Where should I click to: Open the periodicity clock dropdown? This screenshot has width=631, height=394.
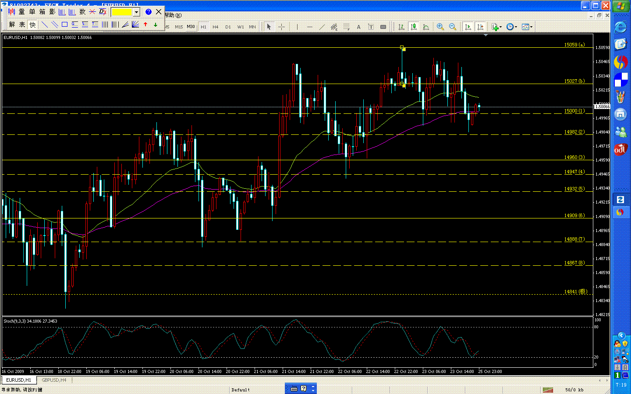coord(511,27)
